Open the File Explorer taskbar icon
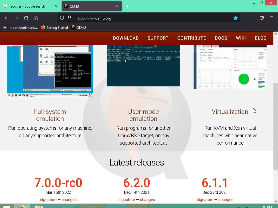 point(39,206)
